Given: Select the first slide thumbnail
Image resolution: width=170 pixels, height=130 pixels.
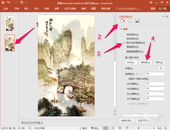Looking at the screenshot, I should [x=10, y=24].
